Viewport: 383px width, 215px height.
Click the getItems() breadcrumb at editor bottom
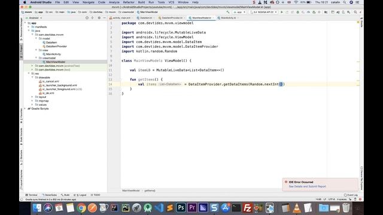(x=150, y=191)
